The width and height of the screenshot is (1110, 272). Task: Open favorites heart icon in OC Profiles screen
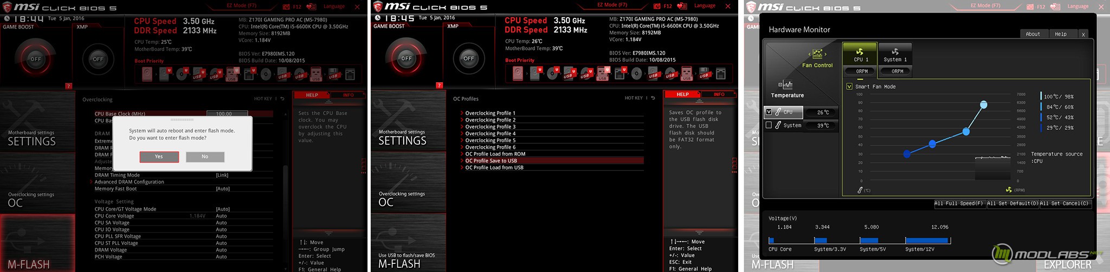coord(682,6)
